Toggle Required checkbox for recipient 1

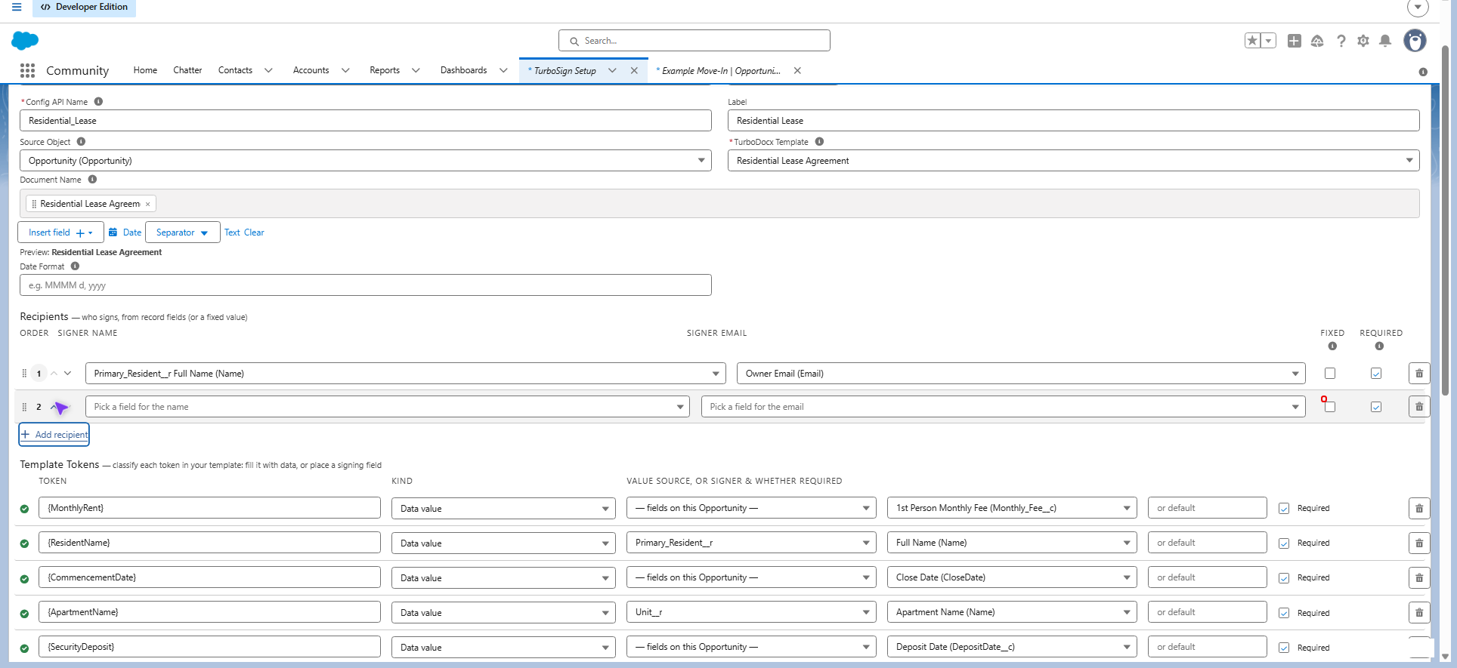[x=1376, y=373]
